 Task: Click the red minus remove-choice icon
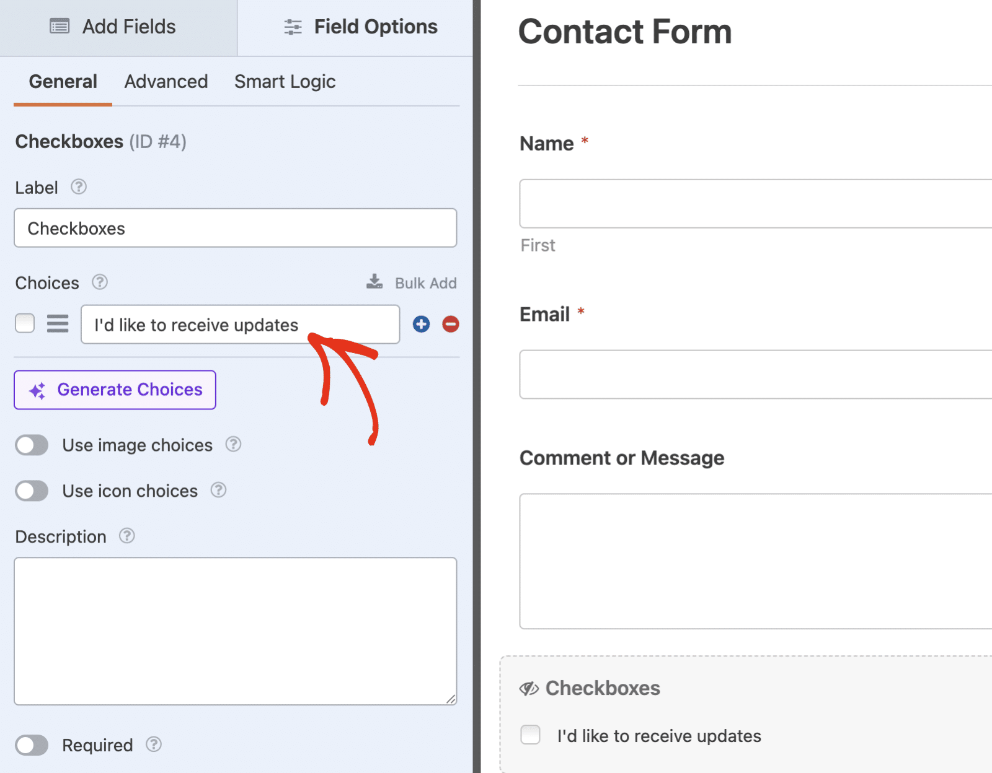[451, 324]
